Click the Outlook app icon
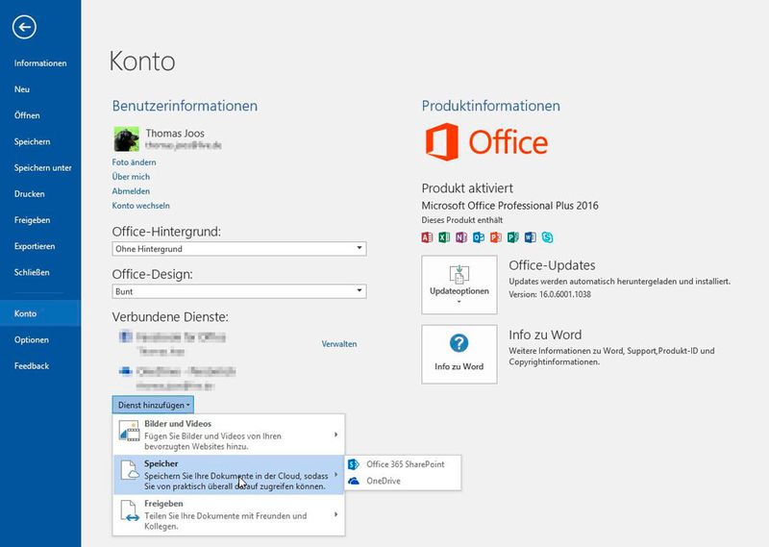769x547 pixels. (x=479, y=237)
